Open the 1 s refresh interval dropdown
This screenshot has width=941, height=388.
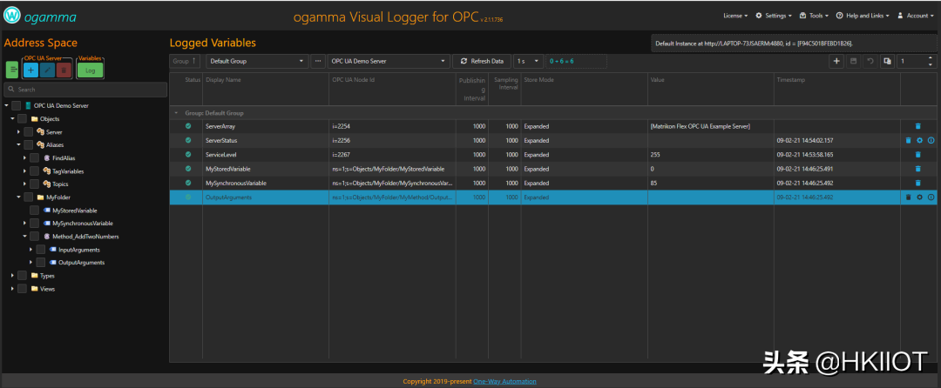[x=528, y=61]
